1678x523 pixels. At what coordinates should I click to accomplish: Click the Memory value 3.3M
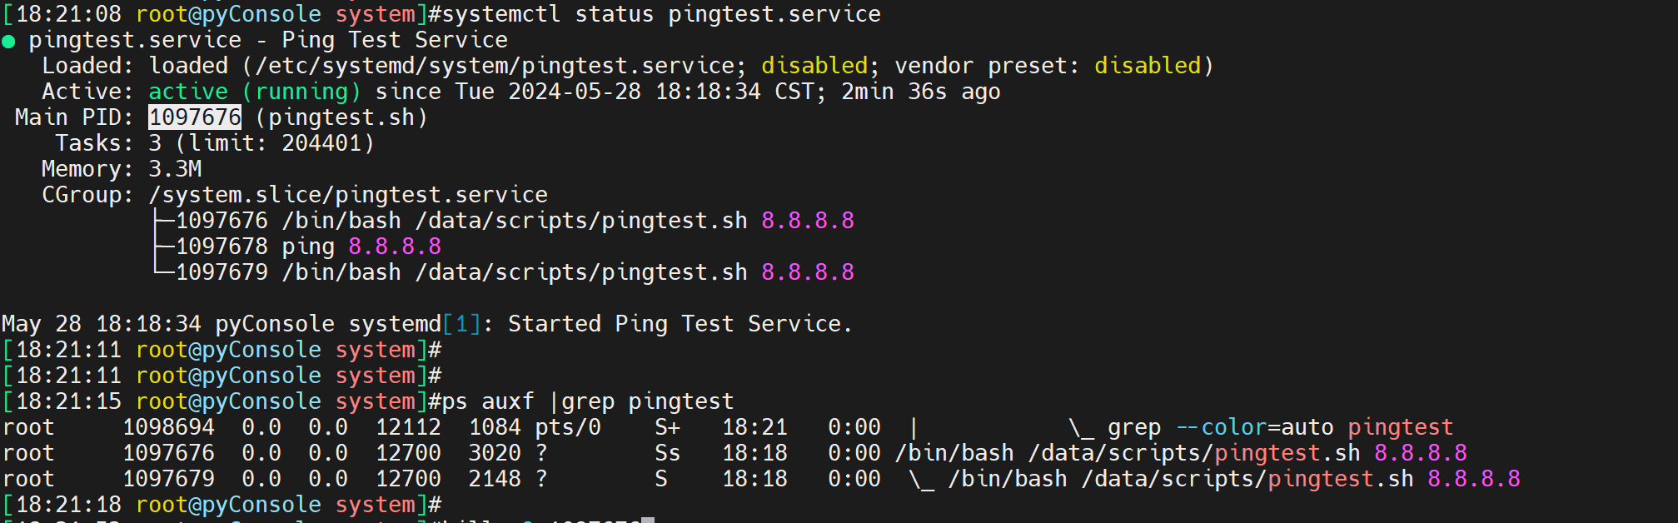click(175, 169)
